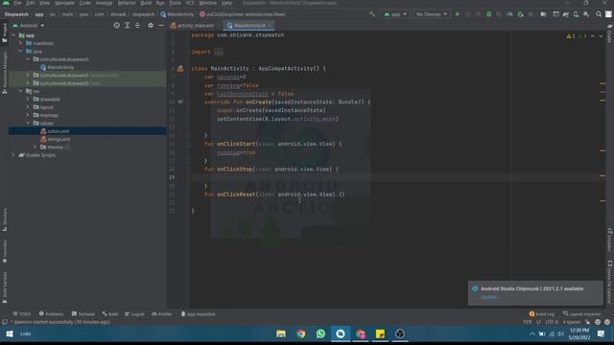
Task: Click the Collapse All icon in Project panel
Action: [x=137, y=26]
